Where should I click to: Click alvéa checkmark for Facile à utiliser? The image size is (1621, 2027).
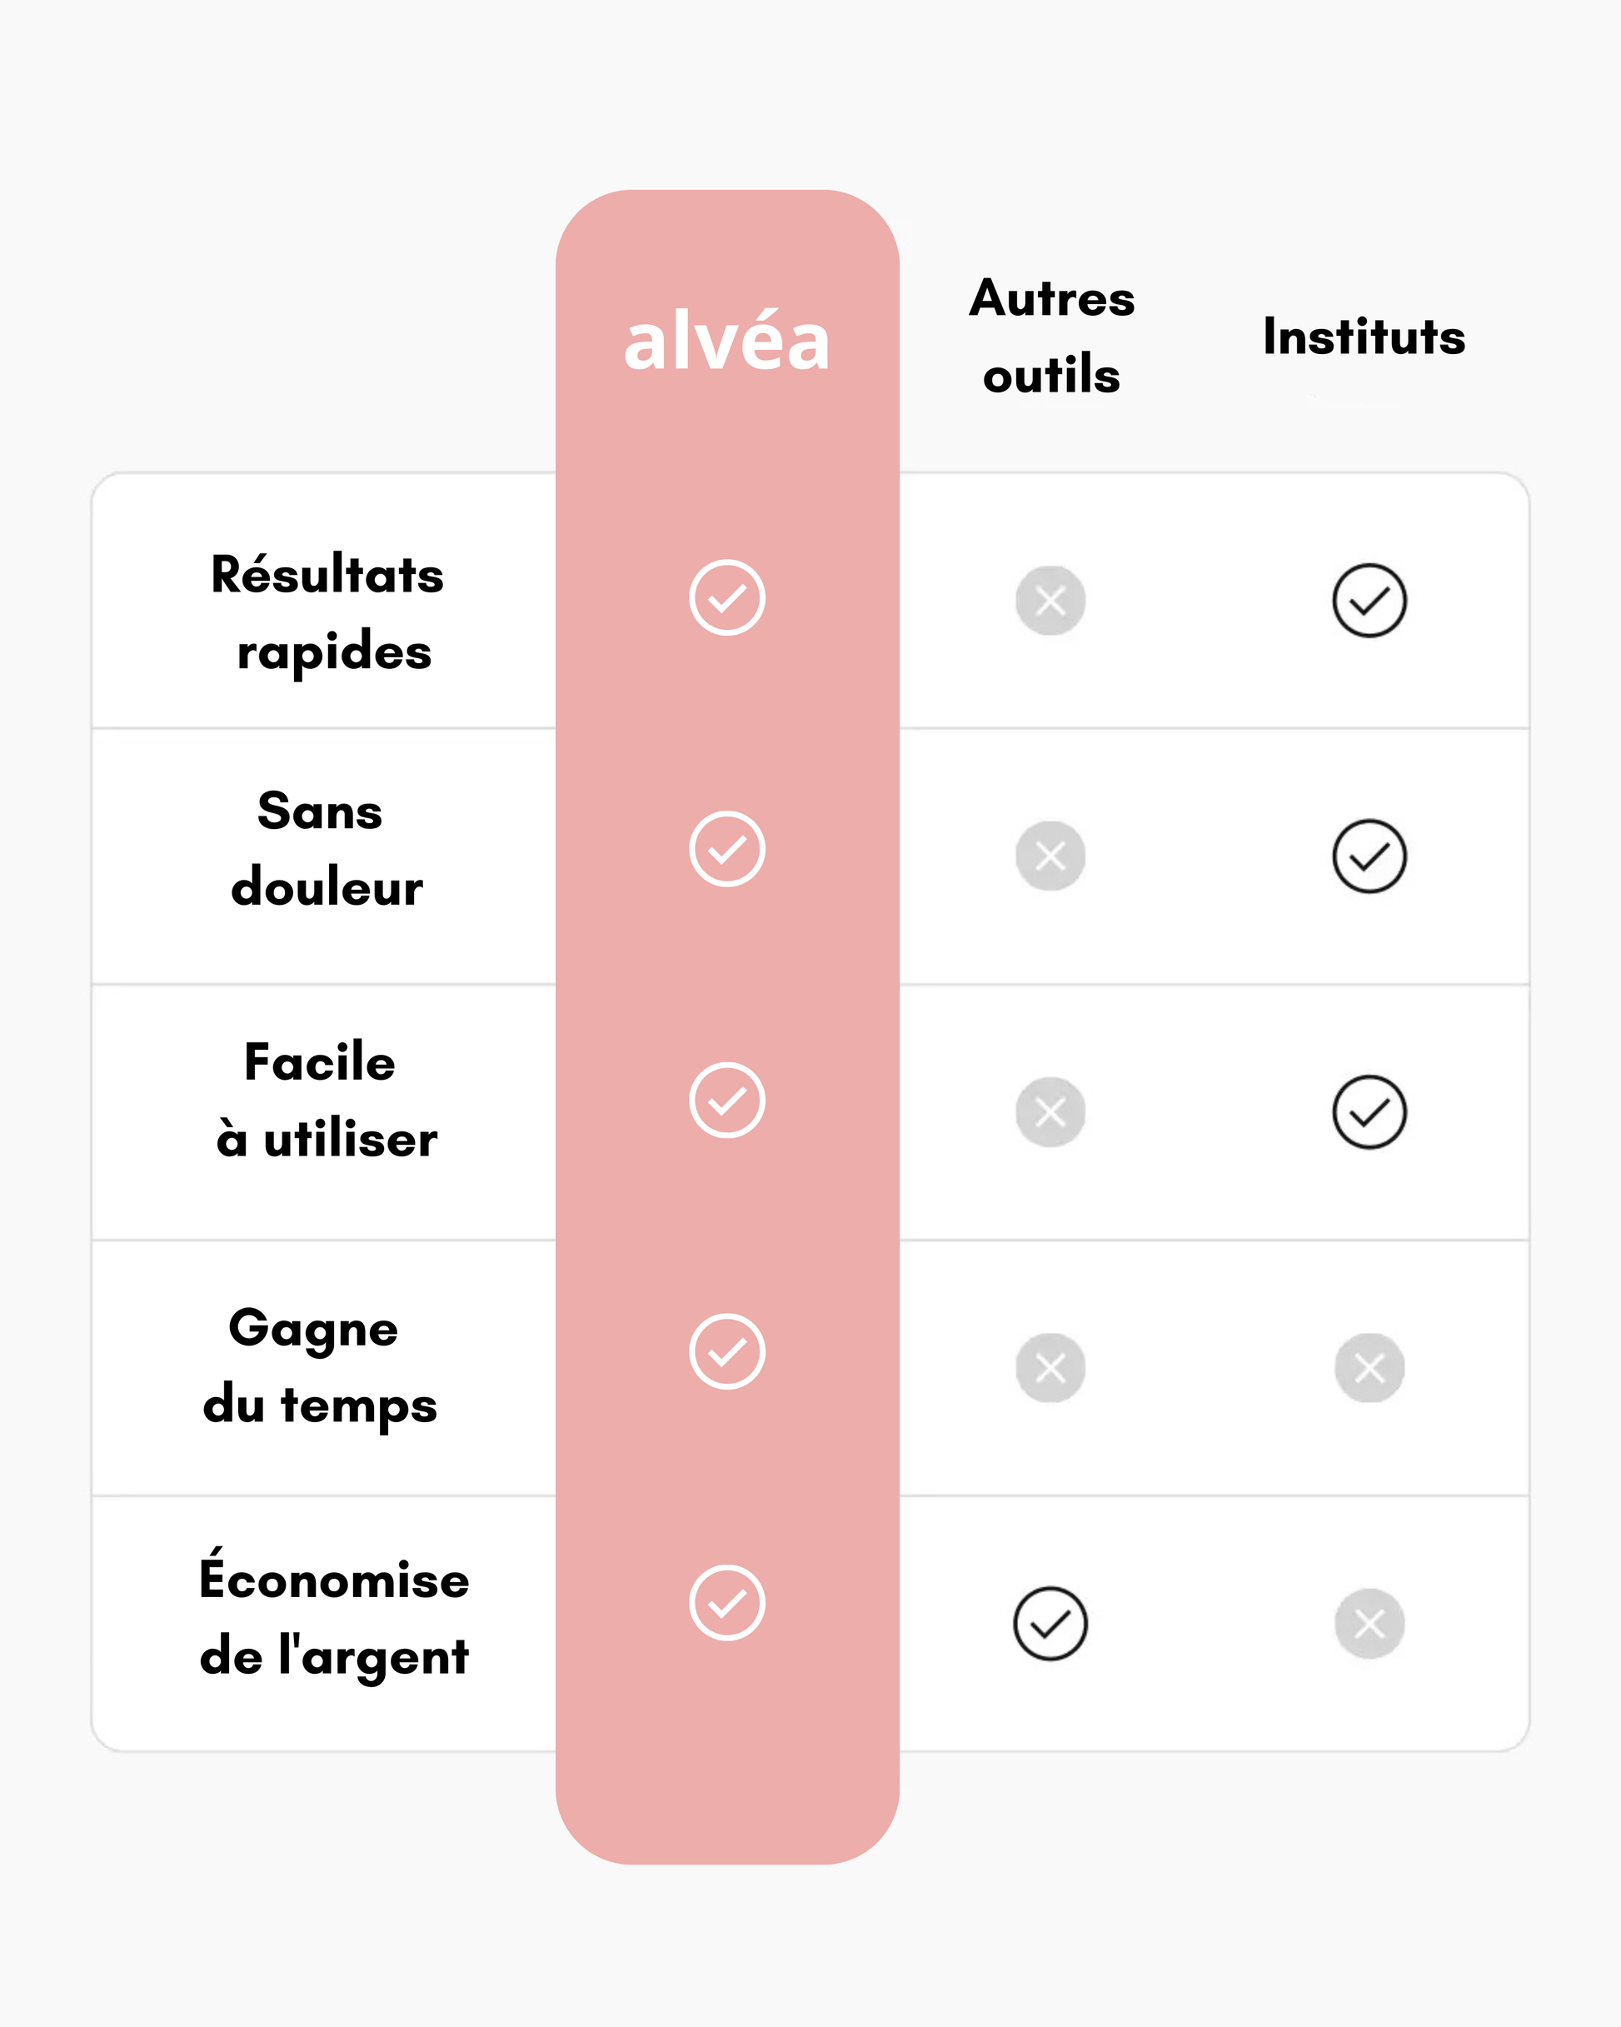click(727, 1100)
